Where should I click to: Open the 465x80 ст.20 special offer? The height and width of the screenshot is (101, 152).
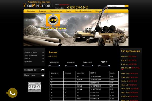129,97
